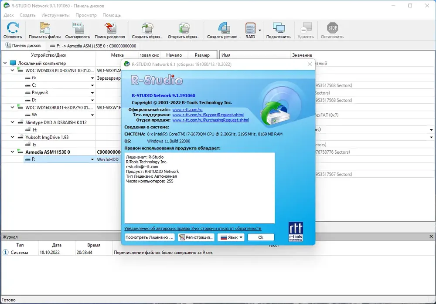Viewport: 436px width, 304px height.
Task: Click the Дата log column header
Action: tap(57, 245)
